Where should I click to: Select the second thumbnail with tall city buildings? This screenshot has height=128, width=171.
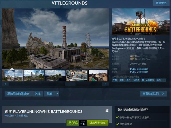tap(34, 76)
